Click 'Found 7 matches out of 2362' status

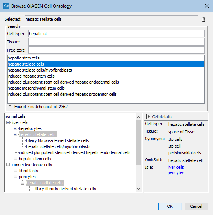(x=41, y=107)
